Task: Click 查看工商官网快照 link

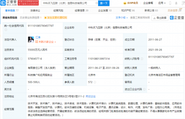Action: pos(140,18)
